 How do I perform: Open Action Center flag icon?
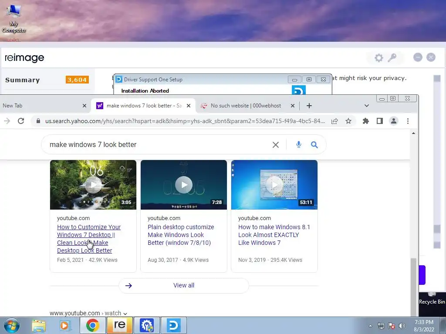[x=392, y=326]
